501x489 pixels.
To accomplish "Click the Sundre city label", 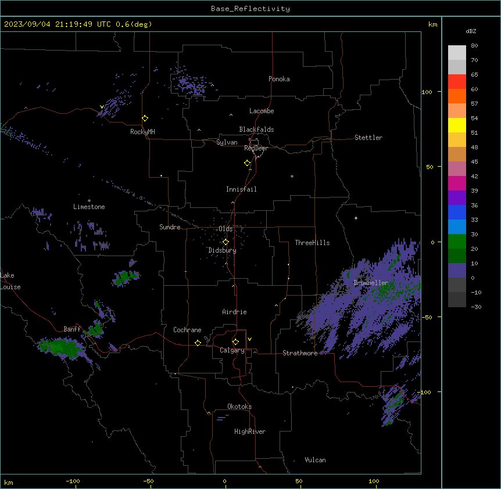I will point(170,227).
